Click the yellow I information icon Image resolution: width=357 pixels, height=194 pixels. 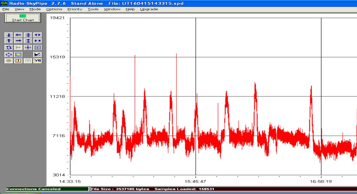tap(18, 61)
